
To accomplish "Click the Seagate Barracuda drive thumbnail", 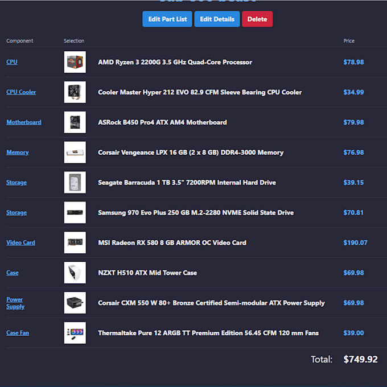I will point(75,182).
